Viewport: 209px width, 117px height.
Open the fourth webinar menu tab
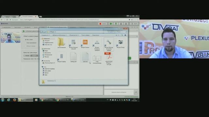pos(36,27)
